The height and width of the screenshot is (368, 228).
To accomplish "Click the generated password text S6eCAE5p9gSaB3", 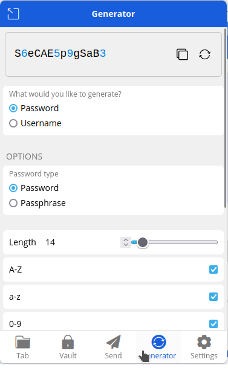I will pos(60,54).
